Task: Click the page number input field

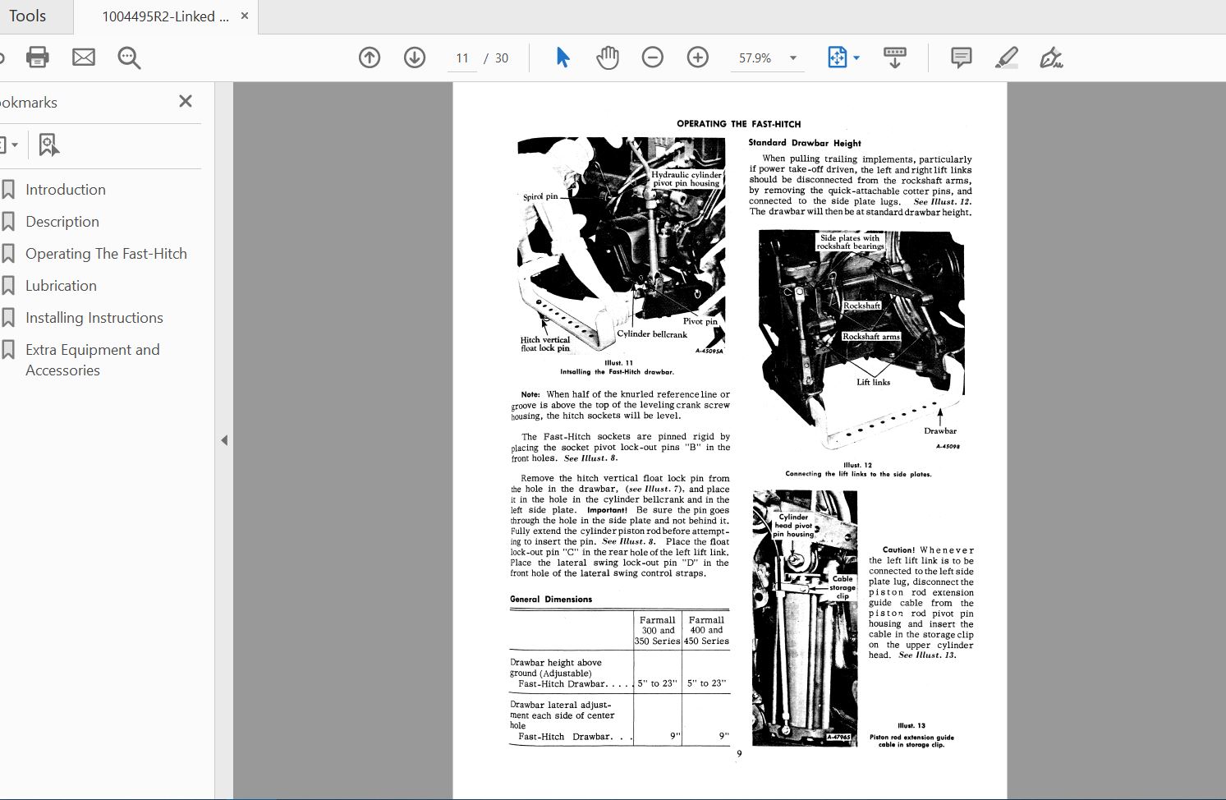Action: (x=462, y=58)
